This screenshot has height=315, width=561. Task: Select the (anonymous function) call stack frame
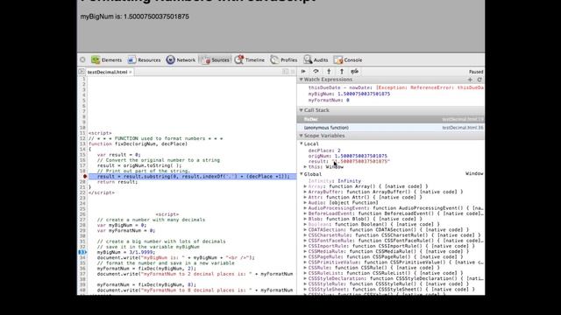click(391, 128)
